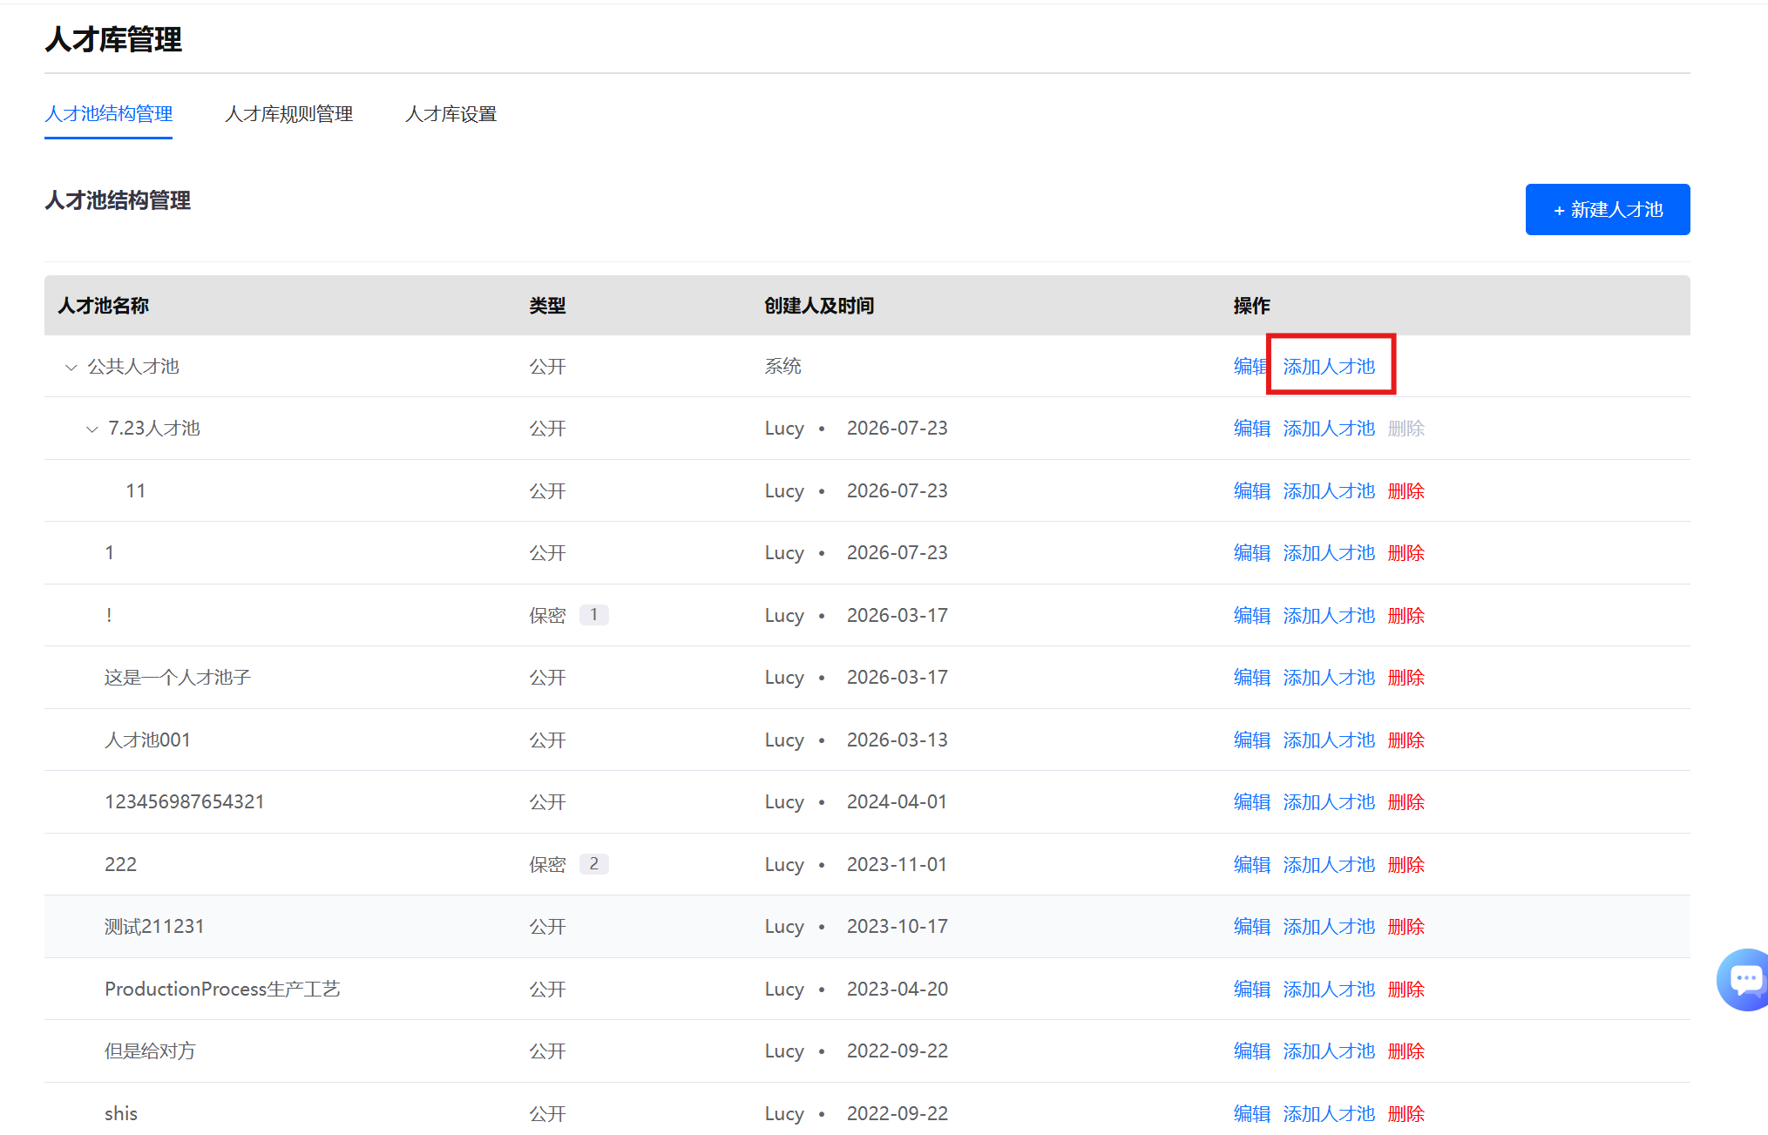Edit the pool named !
This screenshot has height=1135, width=1768.
(x=1252, y=616)
